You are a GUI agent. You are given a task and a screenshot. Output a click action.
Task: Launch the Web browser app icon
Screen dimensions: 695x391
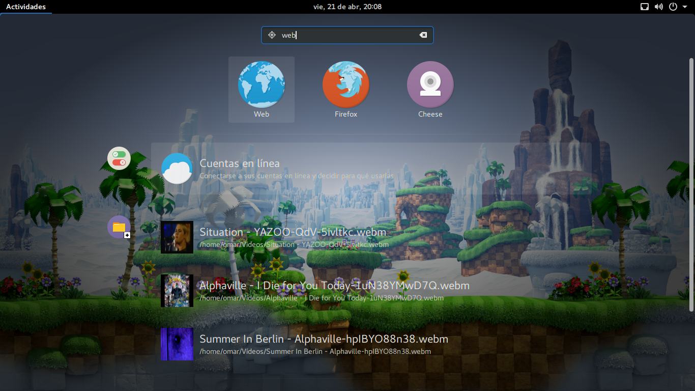click(x=262, y=85)
